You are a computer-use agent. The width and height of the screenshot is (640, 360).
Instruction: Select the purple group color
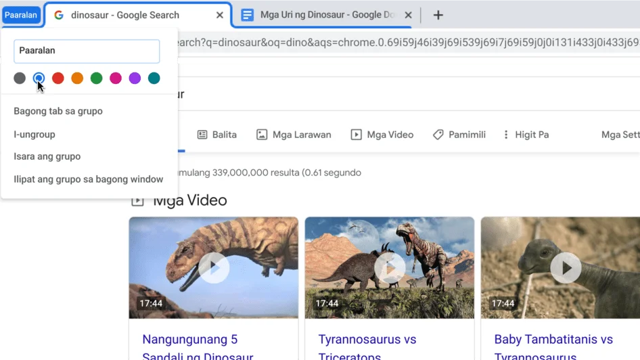pyautogui.click(x=135, y=78)
